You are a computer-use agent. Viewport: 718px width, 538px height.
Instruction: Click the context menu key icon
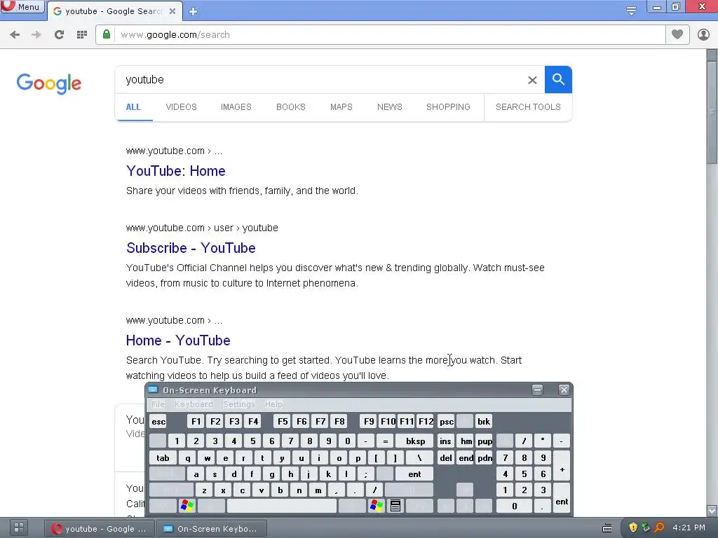[x=395, y=506]
